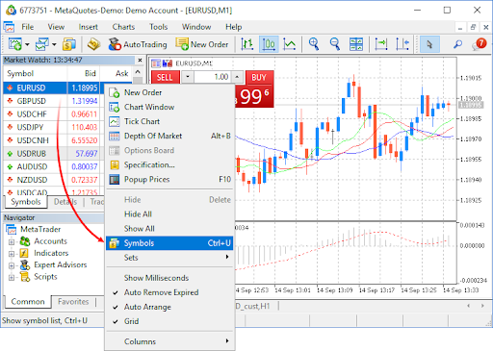Viewport: 493px width, 351px height.
Task: Click the zoom out magnifier icon
Action: tap(335, 44)
